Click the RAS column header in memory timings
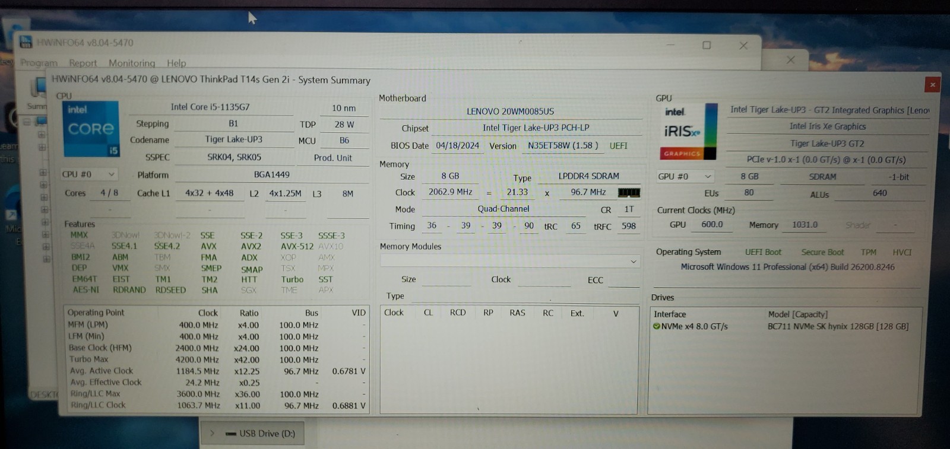The image size is (950, 449). tap(517, 313)
